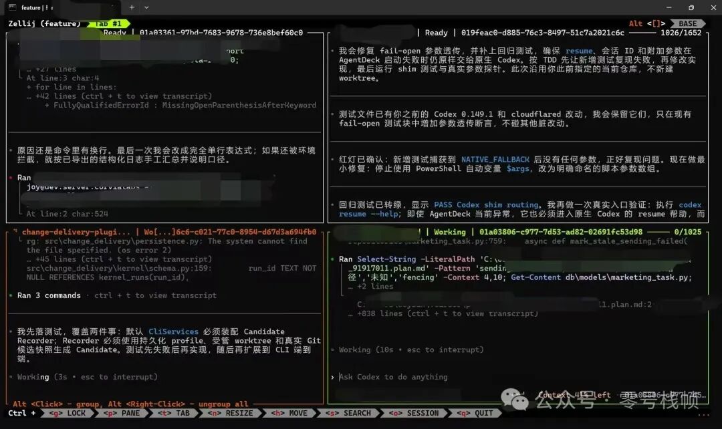Click the LOCK mode in status bar

(68, 414)
